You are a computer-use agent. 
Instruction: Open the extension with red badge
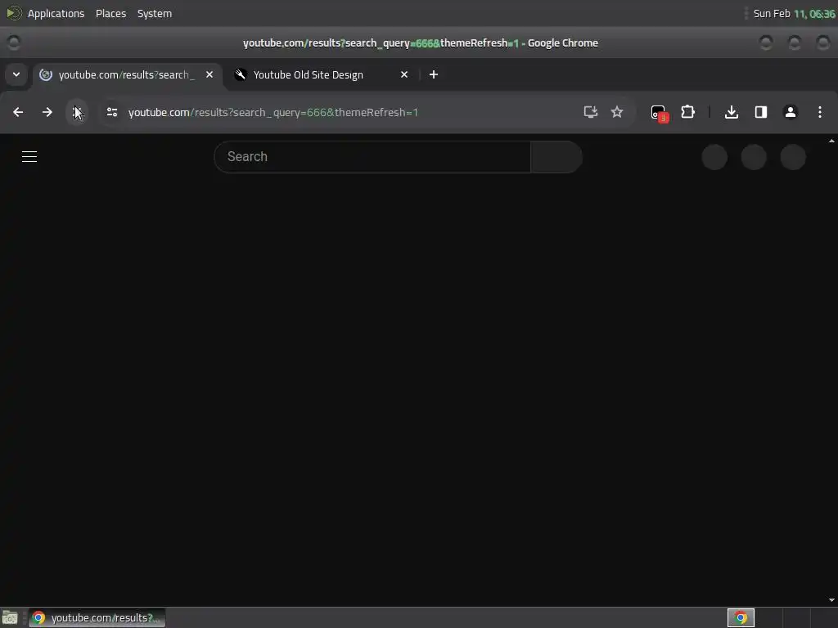(659, 113)
